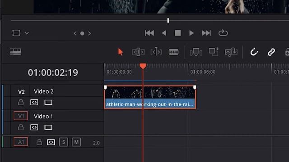Disable the Video 1 track
Viewport: 289px width, 162px height.
[x=48, y=127]
